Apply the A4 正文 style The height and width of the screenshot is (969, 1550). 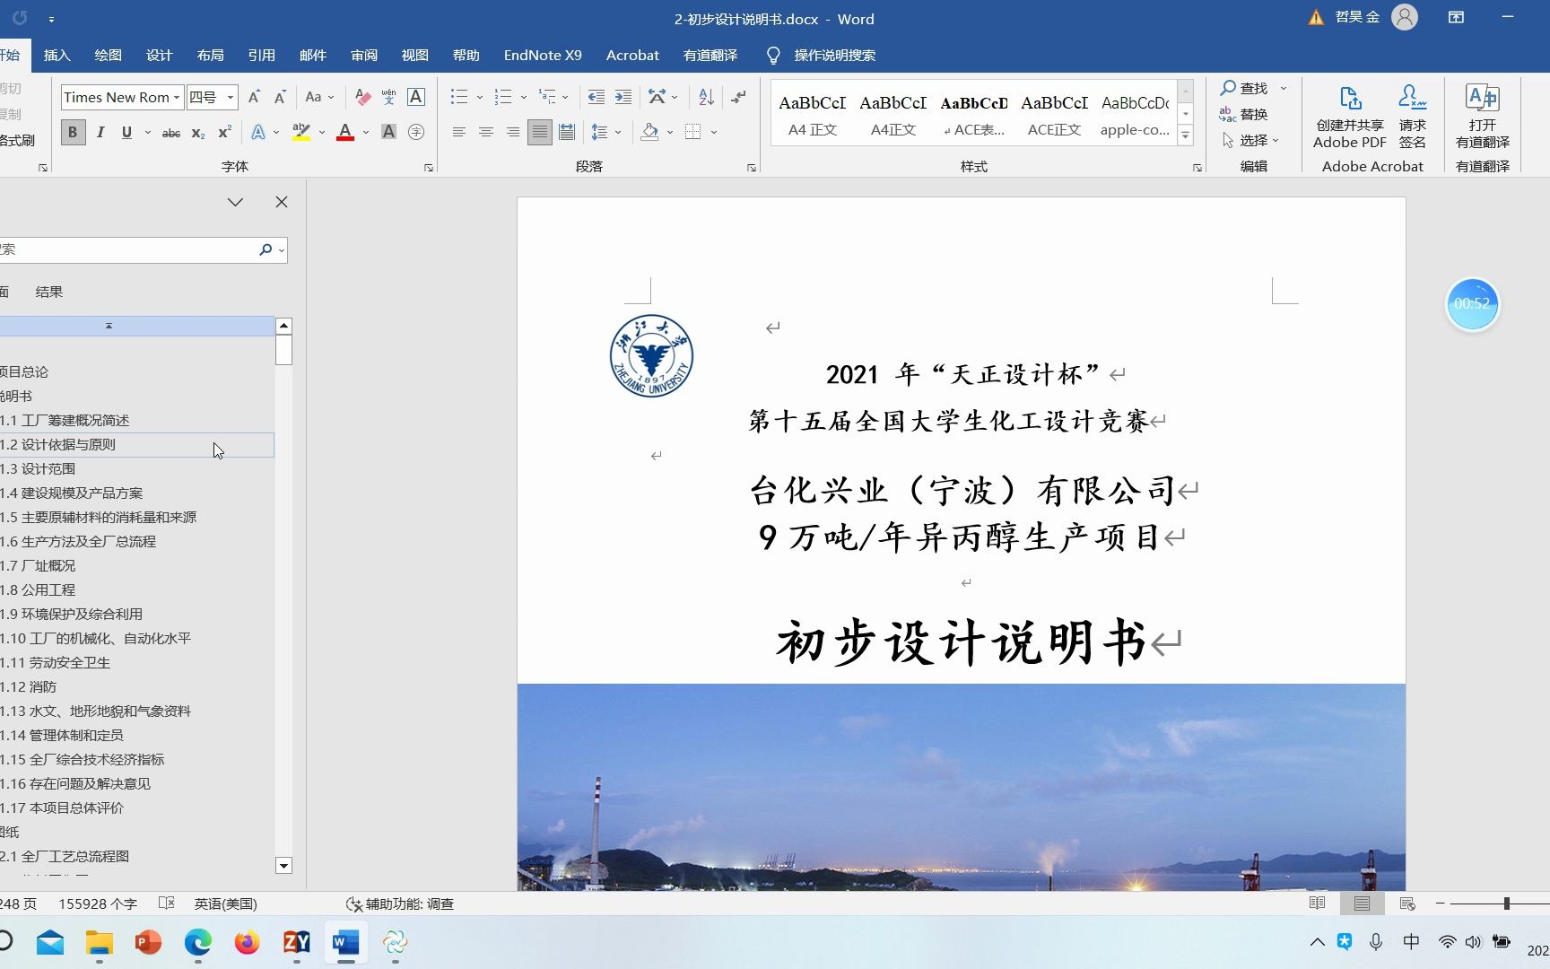pos(812,115)
